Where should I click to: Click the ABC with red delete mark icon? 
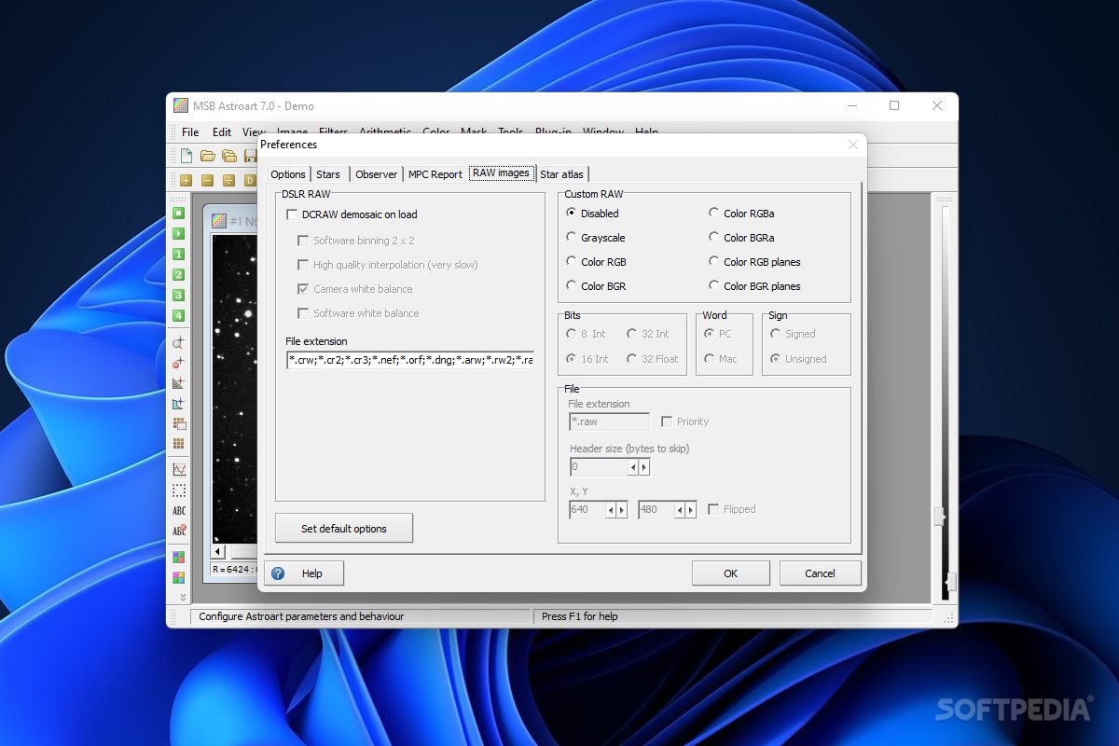point(178,532)
